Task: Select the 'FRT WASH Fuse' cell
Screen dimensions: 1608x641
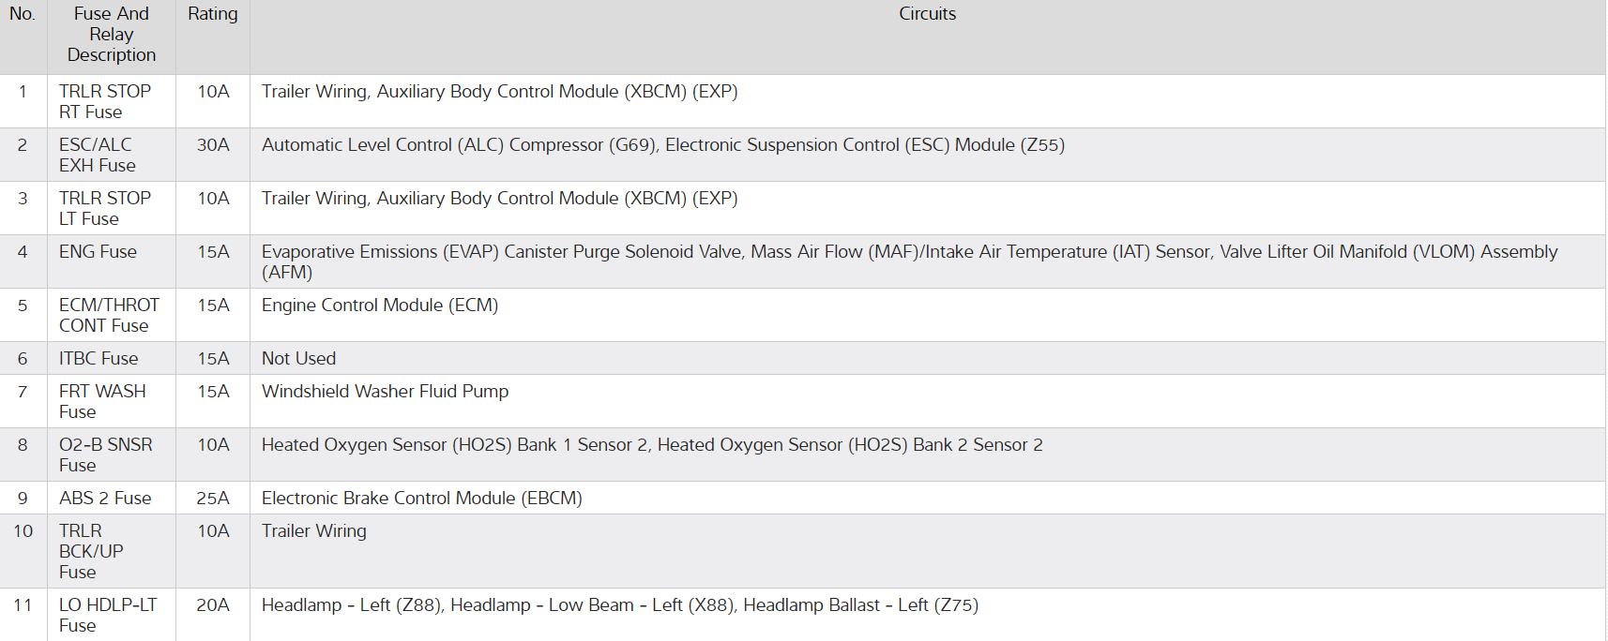Action: tap(102, 401)
